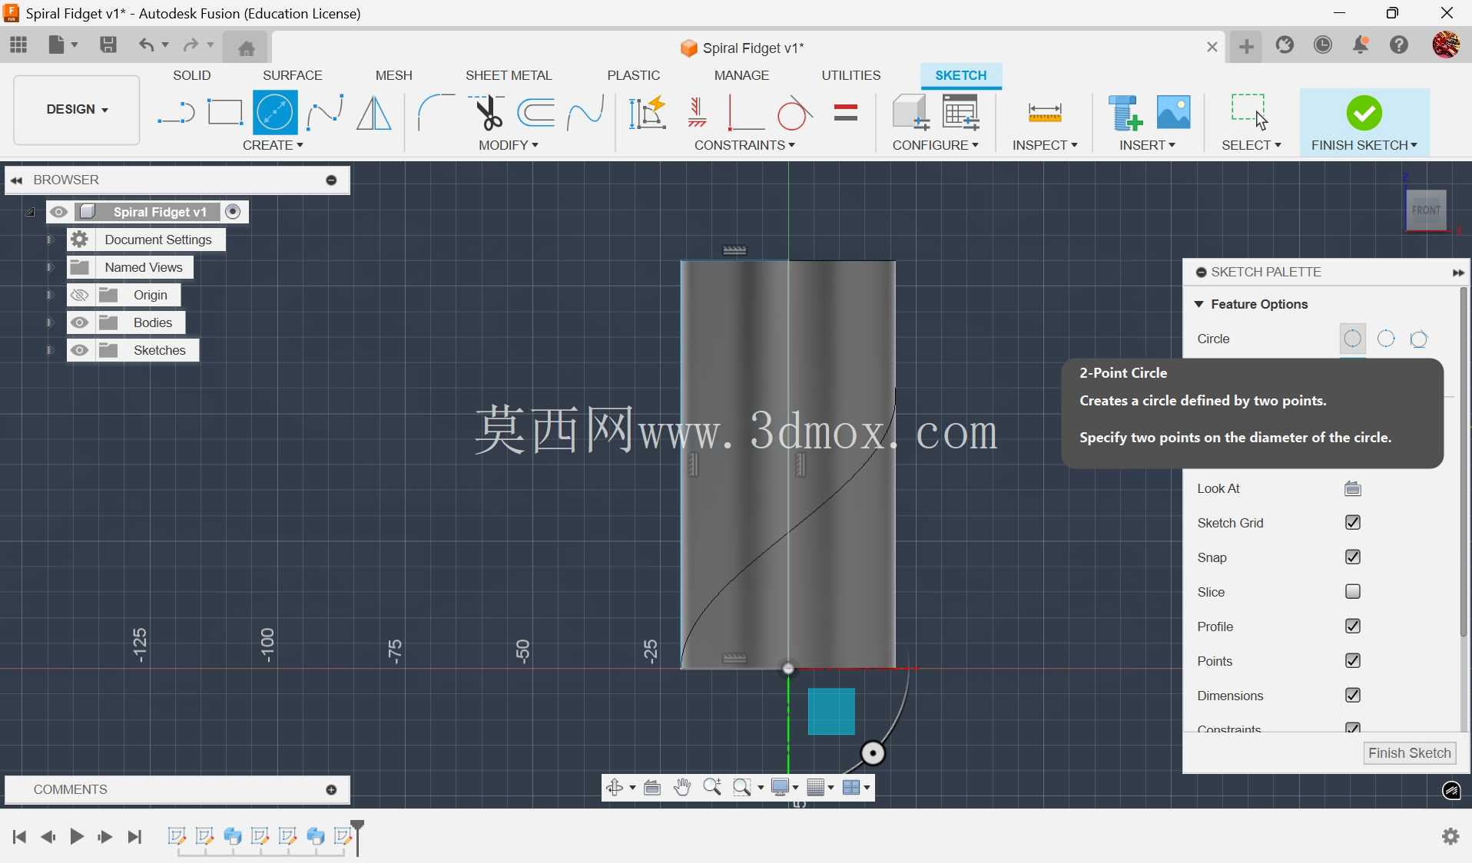Select the Pan hand tool

(682, 788)
